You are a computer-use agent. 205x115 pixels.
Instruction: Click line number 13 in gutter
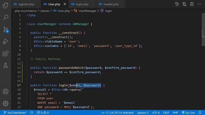19,68
